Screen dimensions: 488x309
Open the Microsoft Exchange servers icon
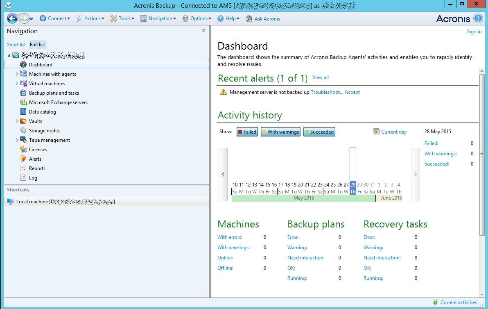[23, 102]
